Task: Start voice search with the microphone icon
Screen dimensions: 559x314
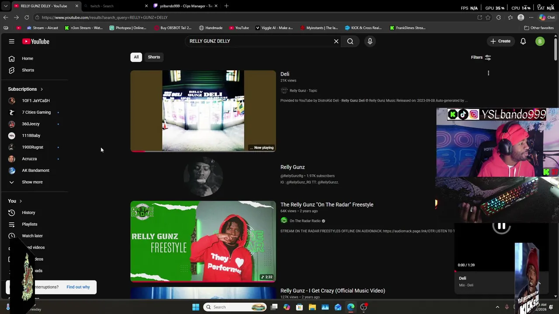Action: [x=370, y=41]
